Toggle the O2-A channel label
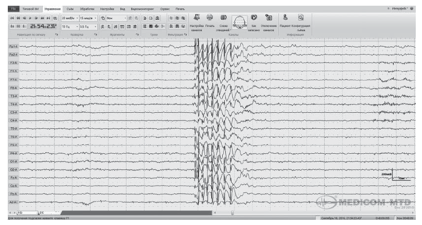The width and height of the screenshot is (422, 225). (x=13, y=170)
